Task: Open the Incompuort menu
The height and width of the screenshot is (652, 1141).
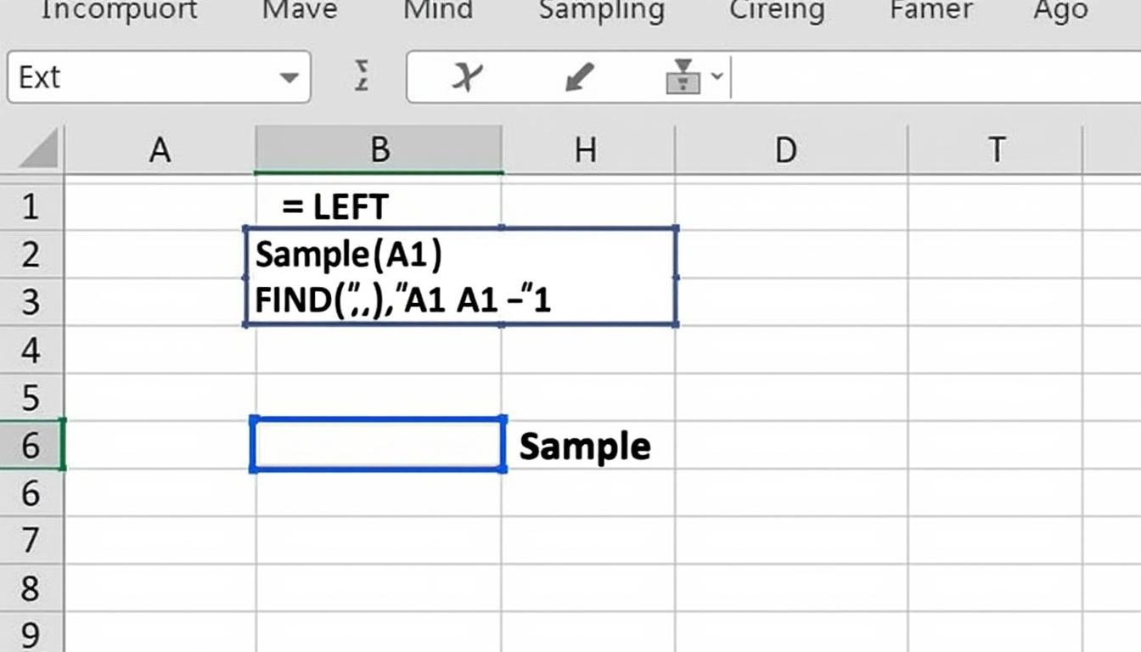Action: pyautogui.click(x=117, y=11)
